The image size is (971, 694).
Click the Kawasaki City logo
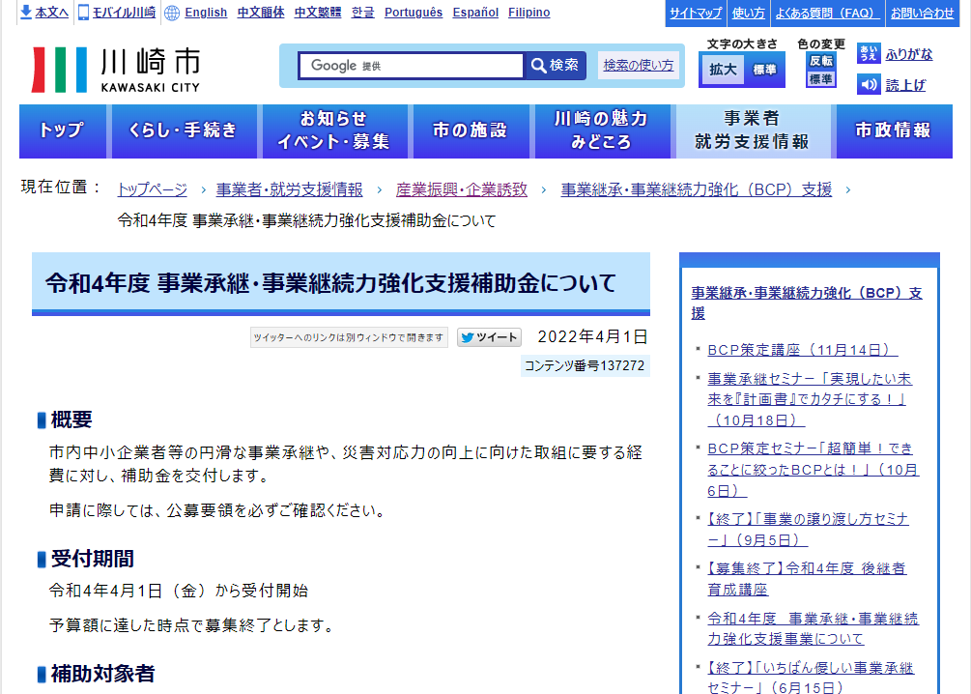tap(116, 70)
